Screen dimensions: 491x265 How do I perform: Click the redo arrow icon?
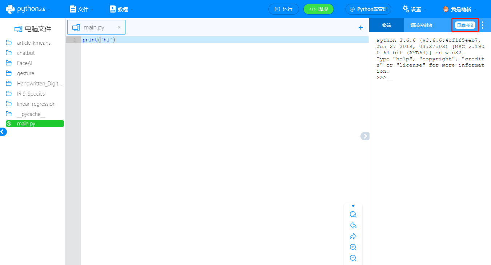pos(353,236)
